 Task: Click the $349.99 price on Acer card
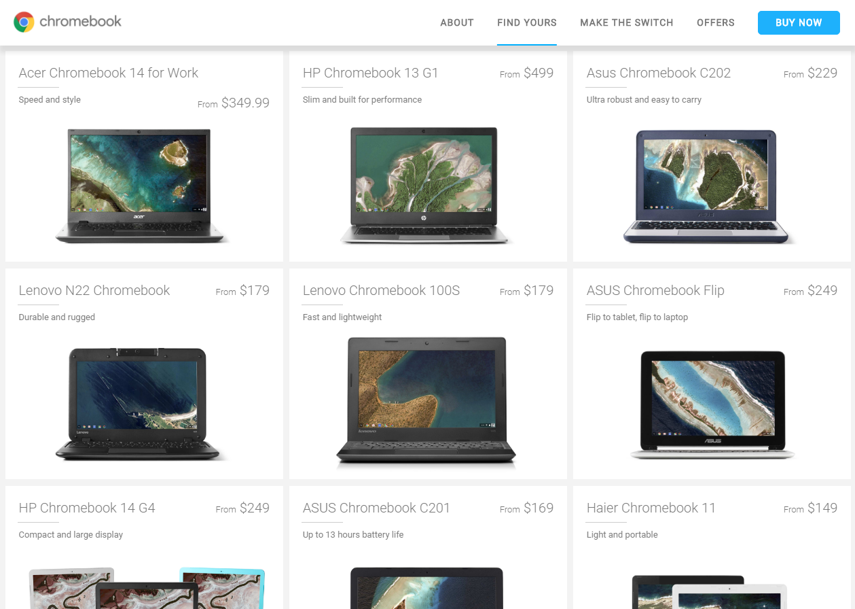tap(245, 103)
